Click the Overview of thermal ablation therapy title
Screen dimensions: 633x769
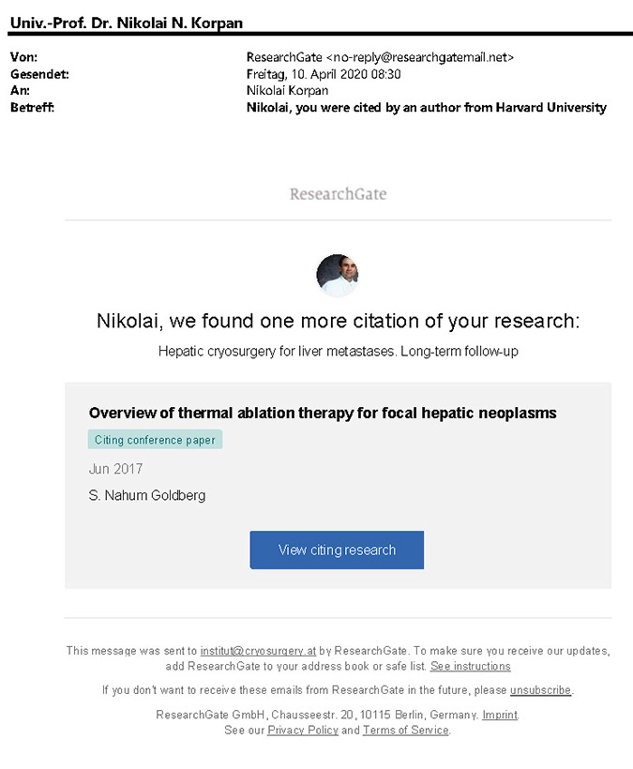coord(323,413)
